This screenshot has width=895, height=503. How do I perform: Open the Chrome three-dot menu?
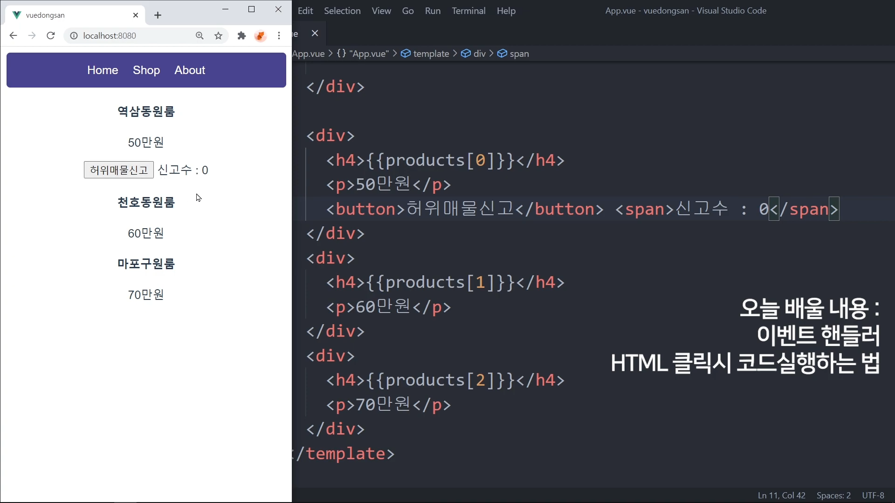click(x=279, y=36)
